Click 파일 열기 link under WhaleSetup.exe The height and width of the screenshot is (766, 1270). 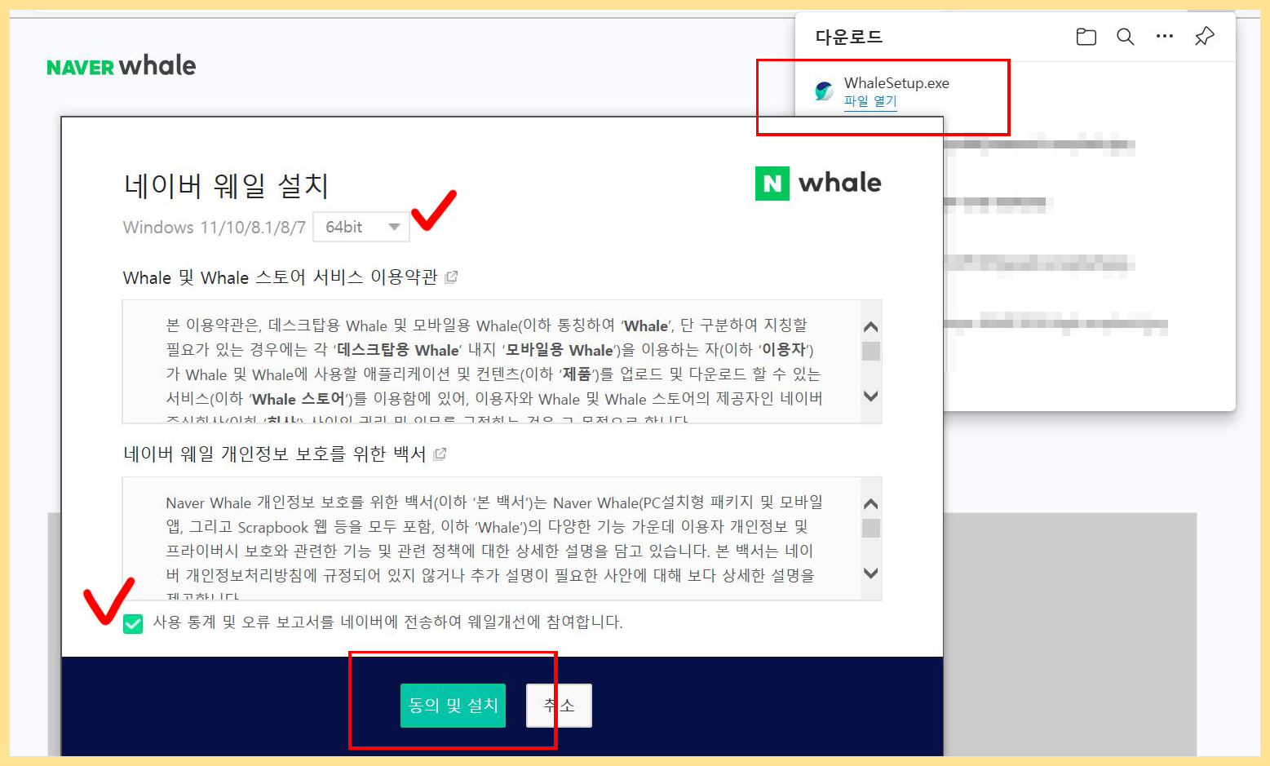click(x=870, y=101)
